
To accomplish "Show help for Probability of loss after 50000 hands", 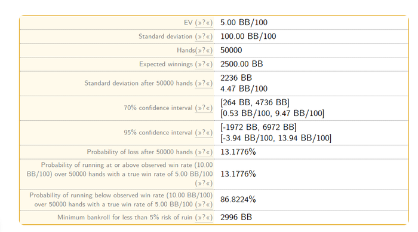I will pos(204,152).
